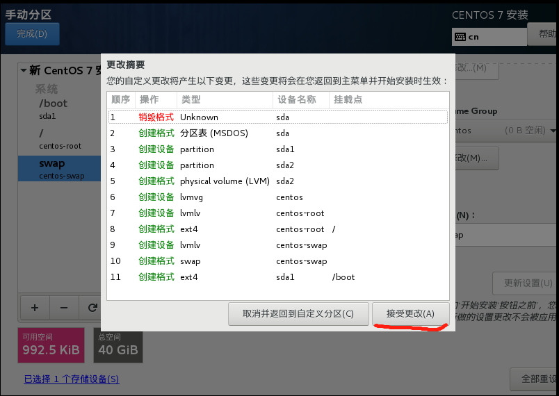Collapse the 新 CentOS 7 tree expander

point(24,70)
